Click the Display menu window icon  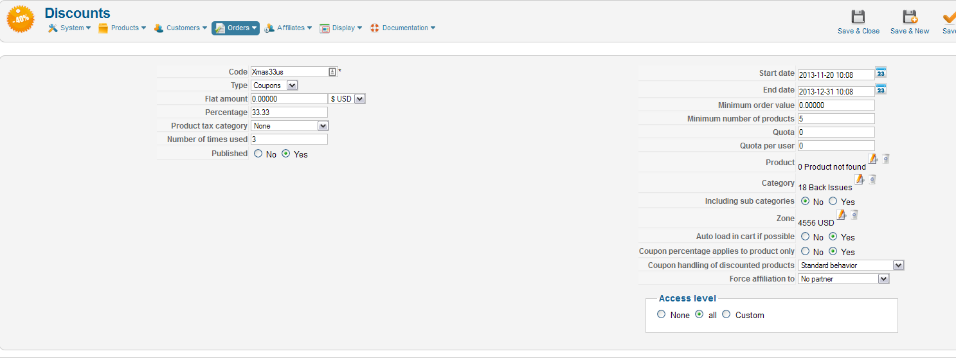(325, 28)
